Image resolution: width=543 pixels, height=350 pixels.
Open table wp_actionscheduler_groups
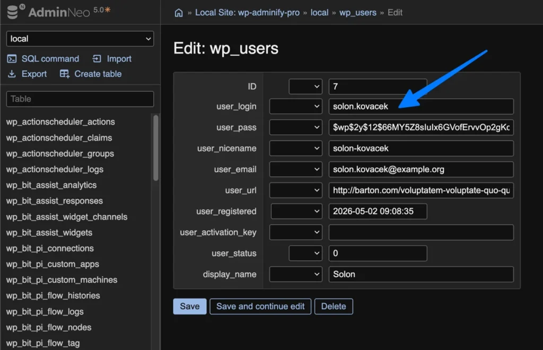point(60,154)
